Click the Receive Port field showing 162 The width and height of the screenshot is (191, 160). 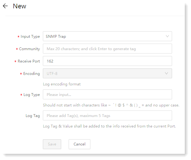(x=107, y=61)
